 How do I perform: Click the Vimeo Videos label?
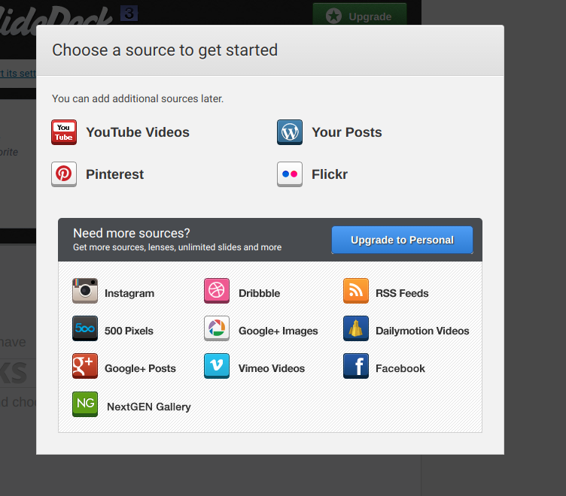click(x=272, y=368)
